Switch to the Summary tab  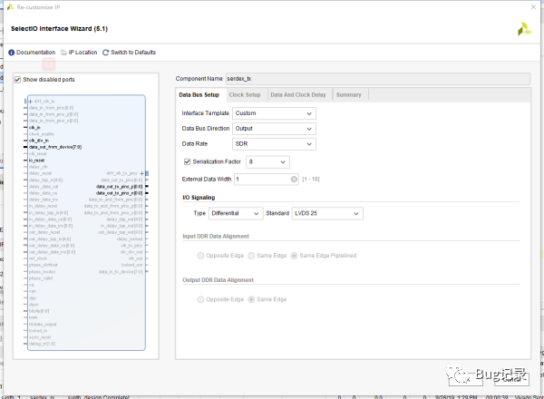tap(349, 95)
